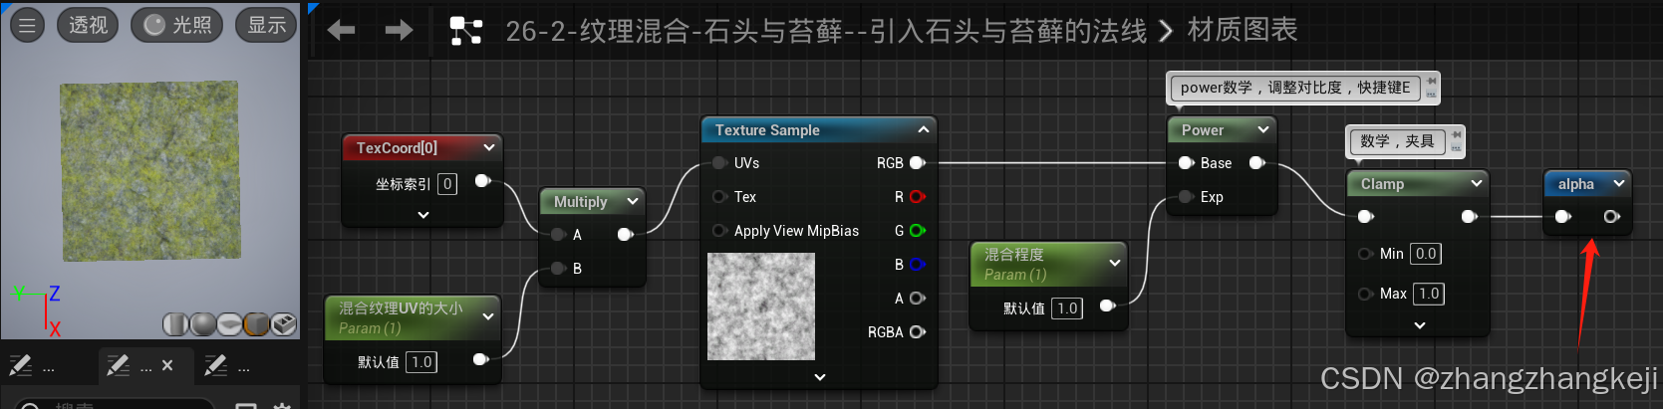Image resolution: width=1663 pixels, height=409 pixels.
Task: Open the viewport options hamburger menu
Action: [x=27, y=25]
